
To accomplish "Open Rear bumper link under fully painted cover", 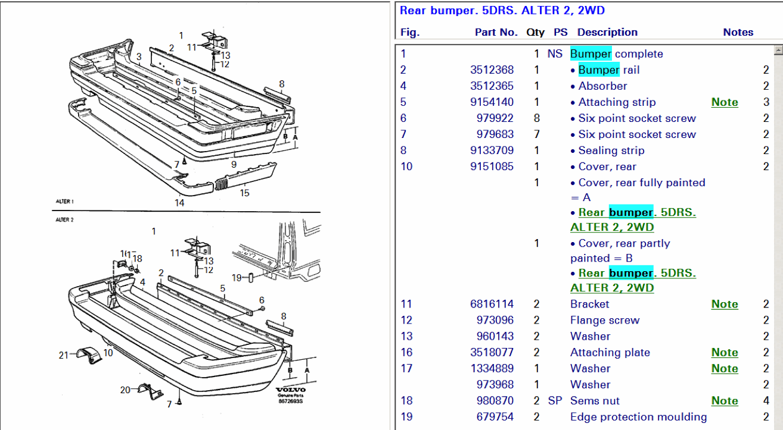I will [x=633, y=219].
